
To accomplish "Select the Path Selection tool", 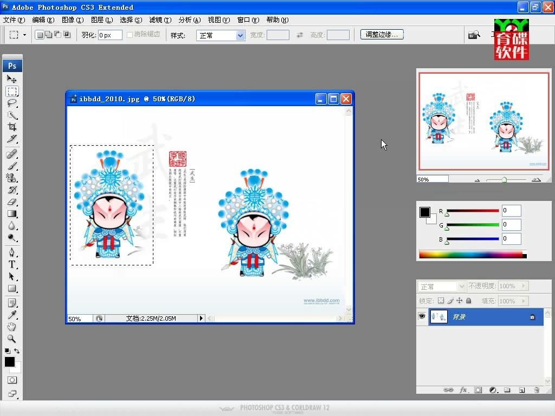I will (12, 276).
